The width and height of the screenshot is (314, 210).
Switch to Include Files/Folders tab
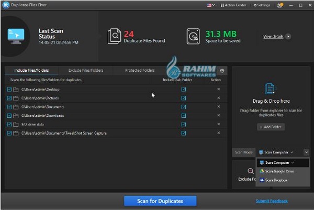pyautogui.click(x=31, y=70)
